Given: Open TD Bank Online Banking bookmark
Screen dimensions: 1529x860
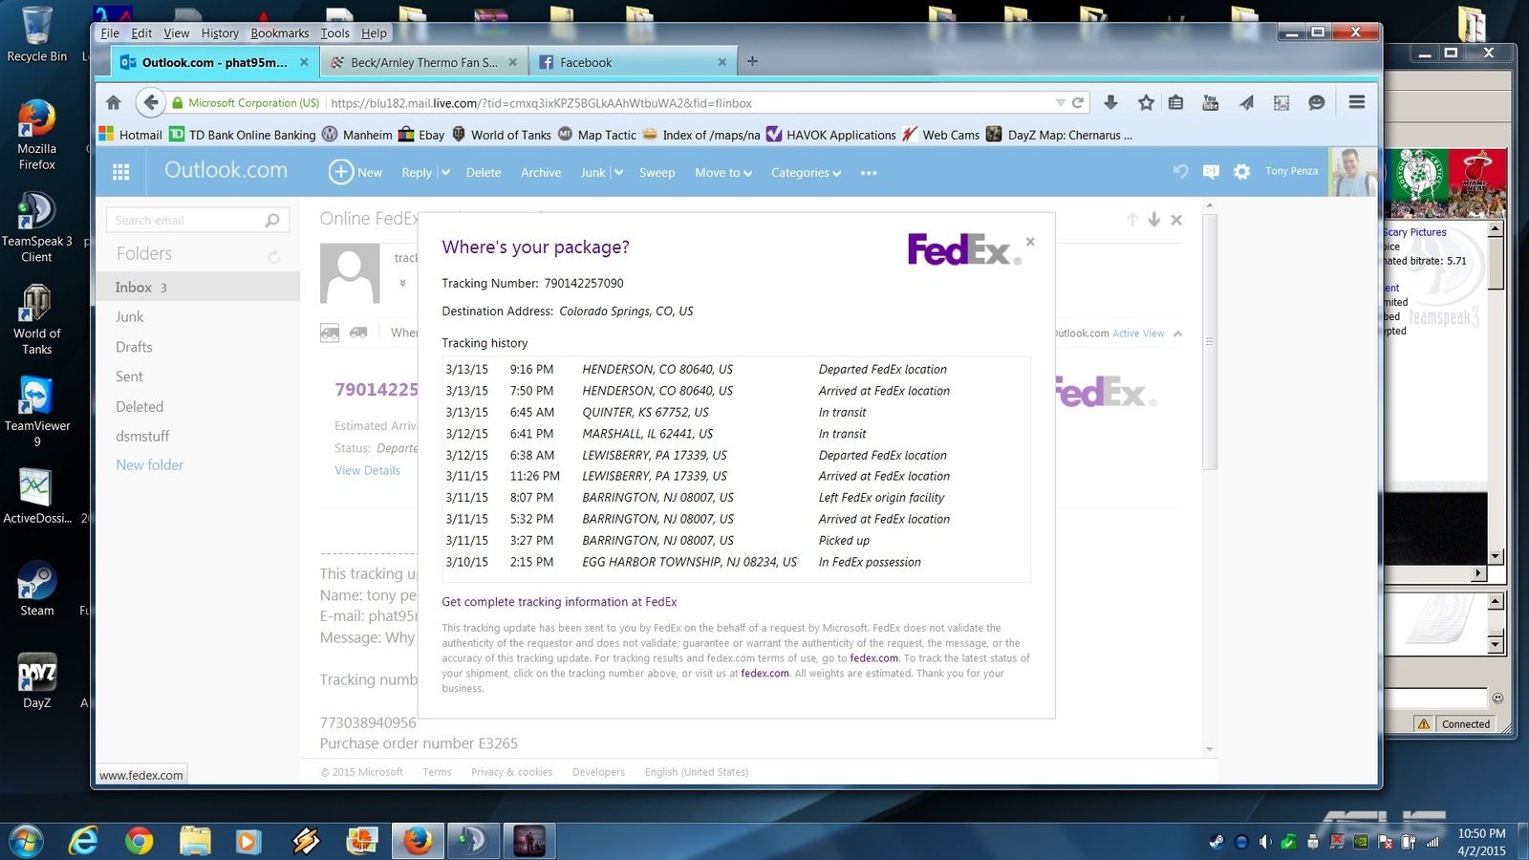Looking at the screenshot, I should tap(243, 135).
